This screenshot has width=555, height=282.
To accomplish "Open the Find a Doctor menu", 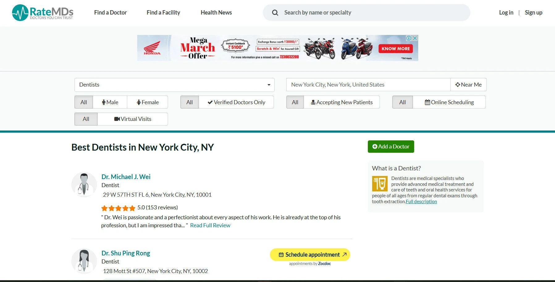I will pos(110,12).
